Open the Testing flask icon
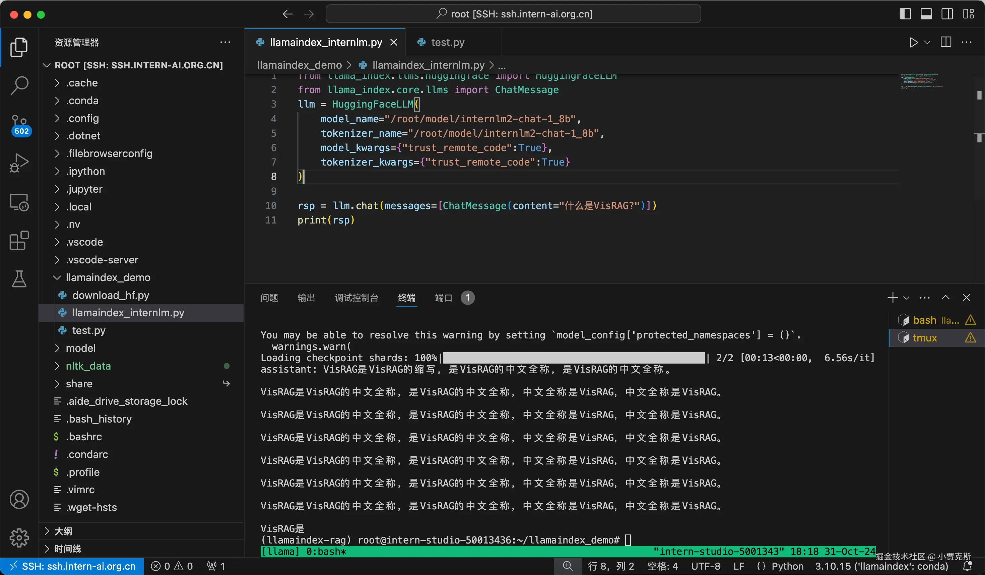The image size is (985, 575). coord(19,279)
